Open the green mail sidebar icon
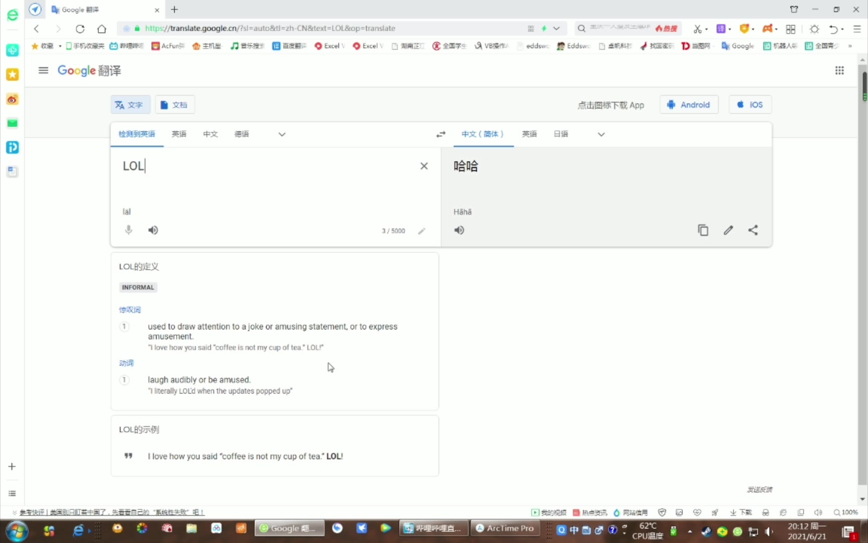 click(12, 123)
